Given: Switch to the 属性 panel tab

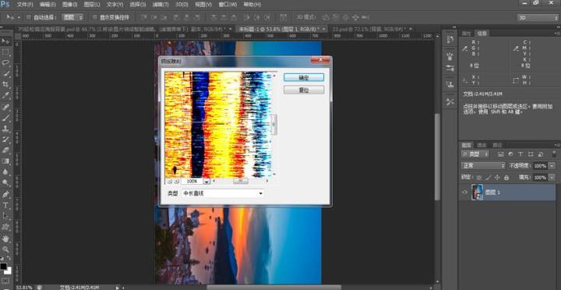Looking at the screenshot, I should click(x=466, y=34).
